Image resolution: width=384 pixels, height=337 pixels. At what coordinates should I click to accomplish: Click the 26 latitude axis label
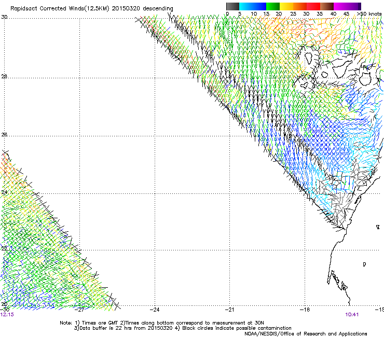[x=4, y=134]
